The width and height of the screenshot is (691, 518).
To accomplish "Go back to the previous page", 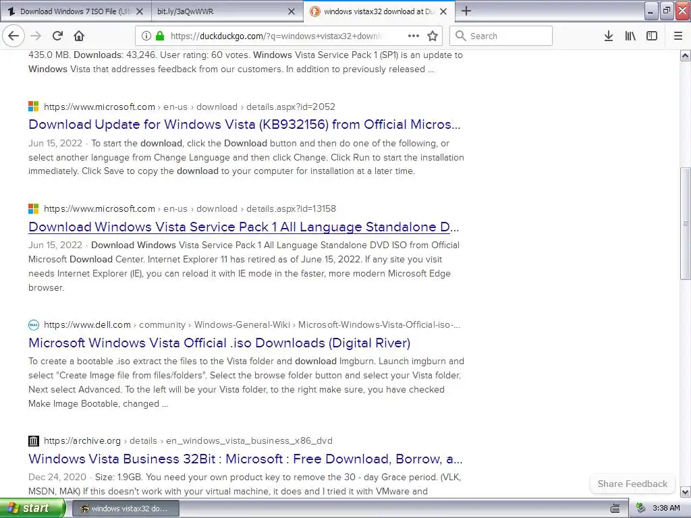I will point(13,36).
